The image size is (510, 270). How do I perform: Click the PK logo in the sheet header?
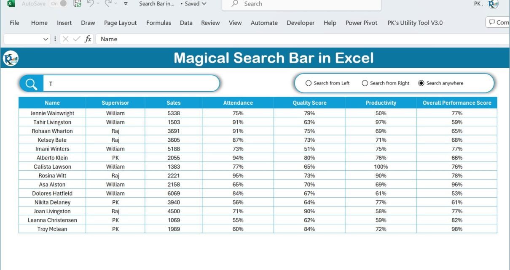pyautogui.click(x=11, y=58)
